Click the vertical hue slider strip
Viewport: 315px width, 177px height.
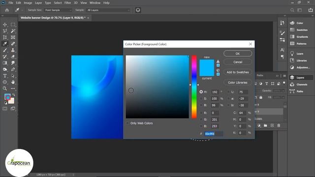194,87
